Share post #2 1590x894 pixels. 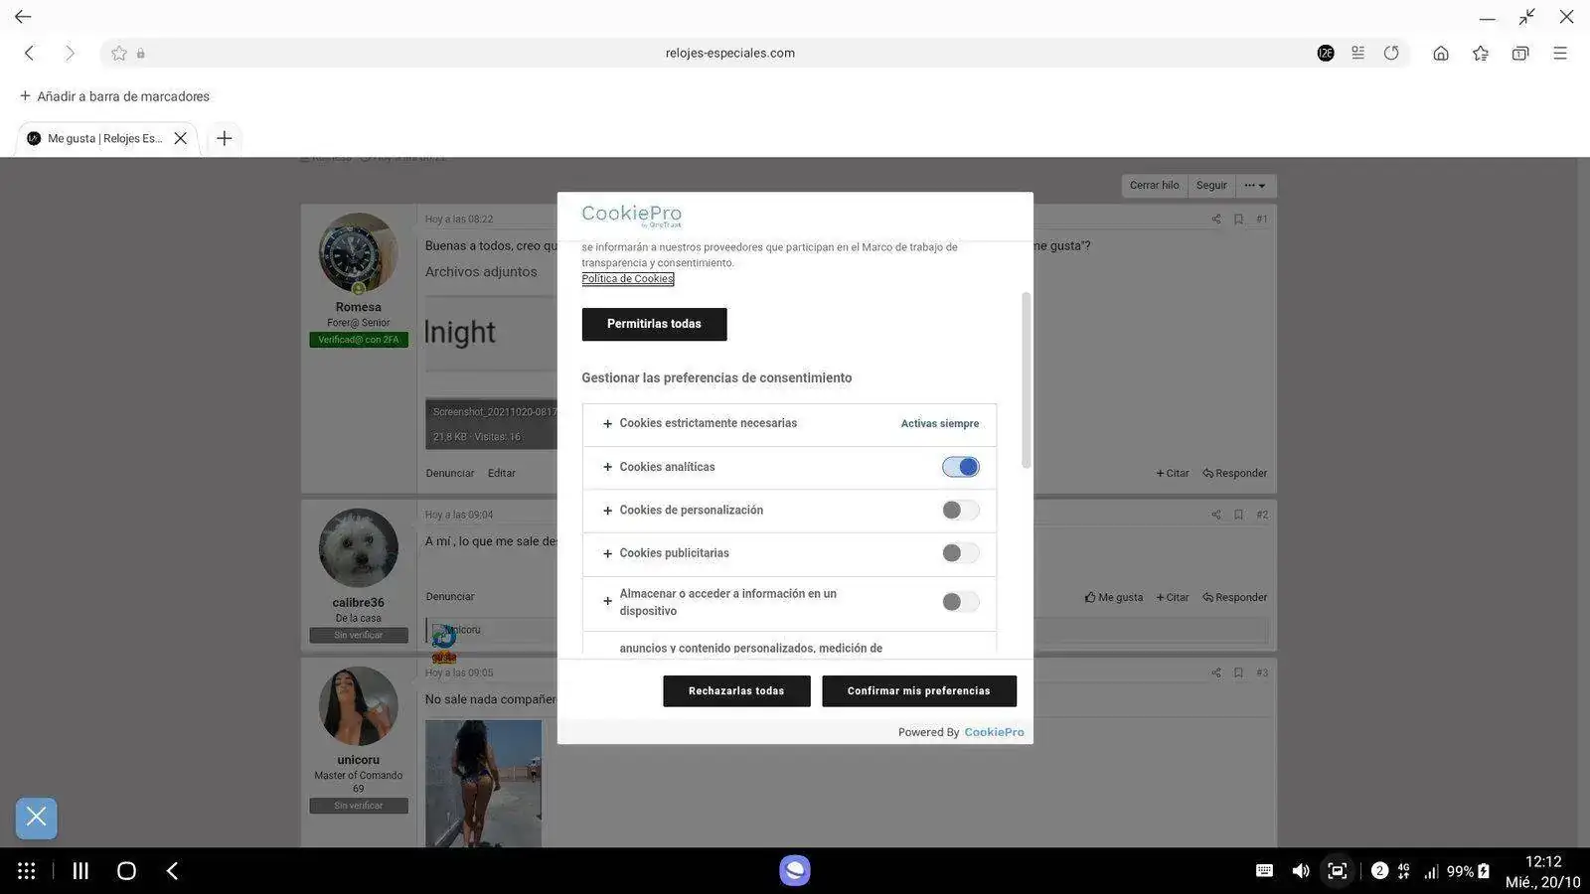1216,516
